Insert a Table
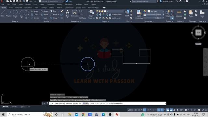Screen dimensions: 208x117 tap(83, 18)
